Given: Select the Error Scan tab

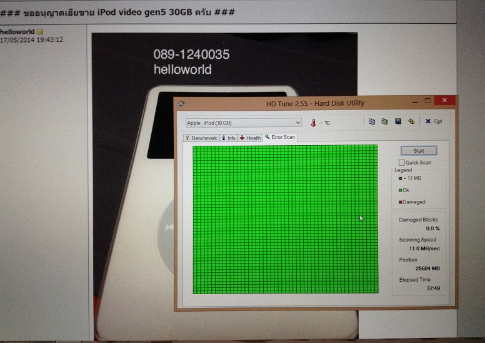Looking at the screenshot, I should point(280,137).
